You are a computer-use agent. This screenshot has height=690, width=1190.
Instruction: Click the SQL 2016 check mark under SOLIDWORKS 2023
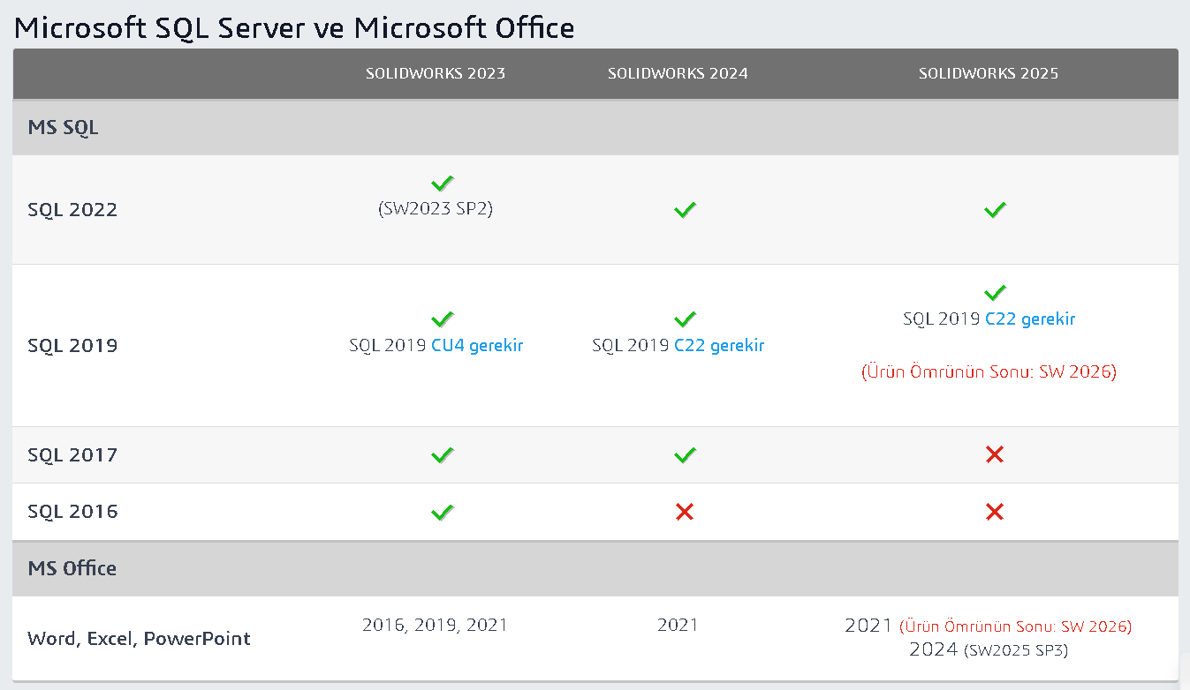(x=443, y=512)
